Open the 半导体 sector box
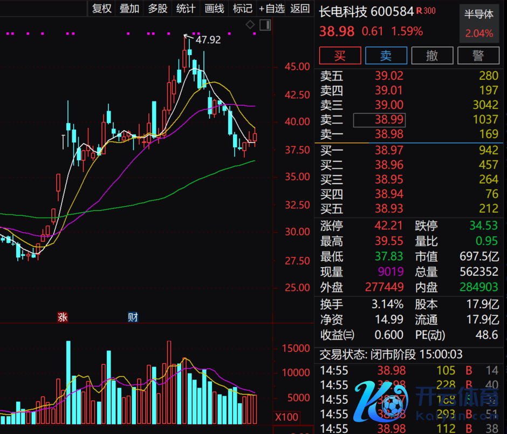Viewport: 507px width, 434px height. pyautogui.click(x=479, y=24)
